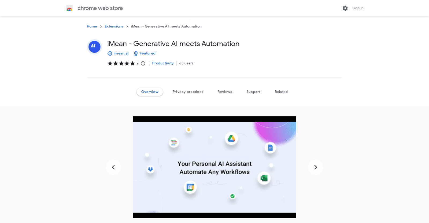429x223 pixels.
Task: Click the Chrome Web Store rainbow logo
Action: coord(69,8)
